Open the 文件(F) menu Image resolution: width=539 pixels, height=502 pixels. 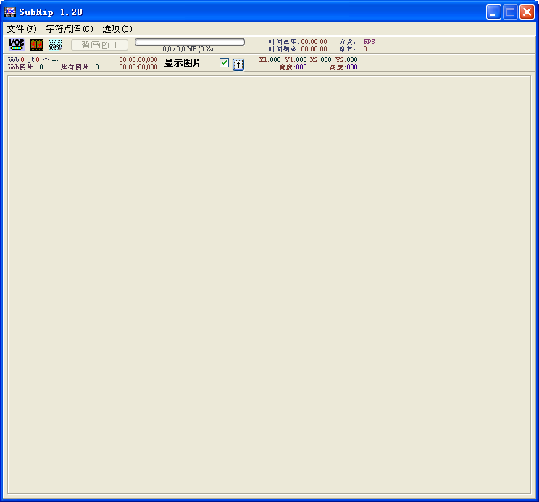pyautogui.click(x=21, y=29)
